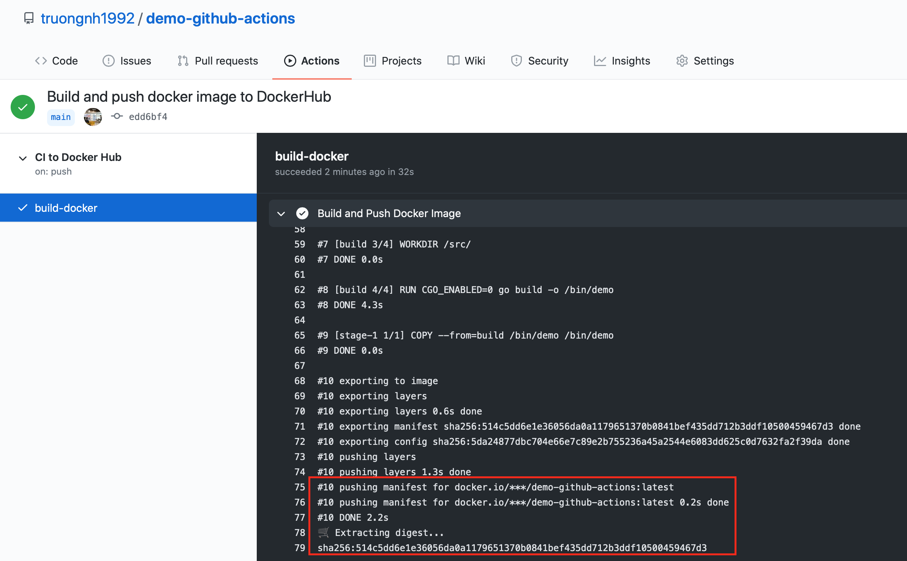Image resolution: width=907 pixels, height=561 pixels.
Task: Click the Pull requests branch icon
Action: click(x=183, y=61)
